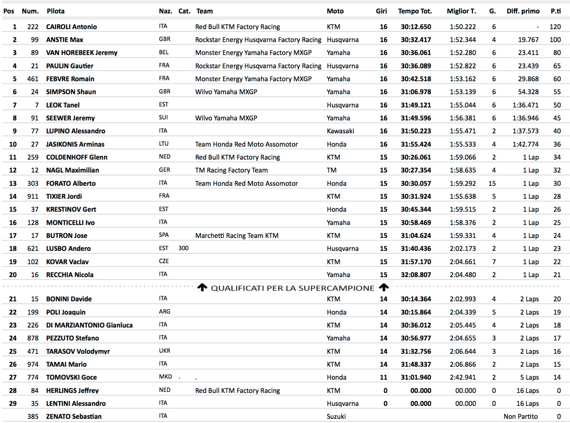The image size is (570, 423).
Task: Click the P.ti column header
Action: point(556,11)
